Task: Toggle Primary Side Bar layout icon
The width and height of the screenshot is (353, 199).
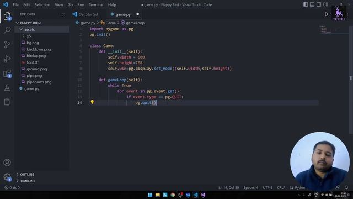Action: 306,4
